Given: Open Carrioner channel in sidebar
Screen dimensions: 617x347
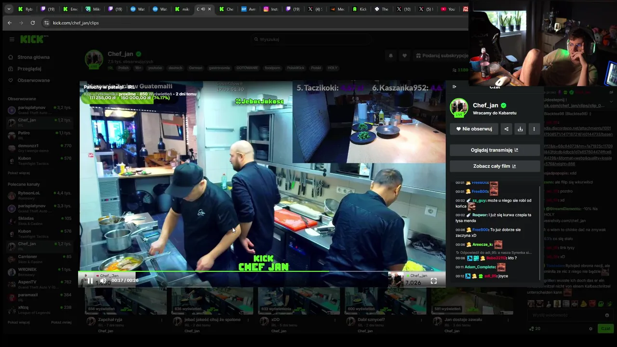Looking at the screenshot, I should click(x=39, y=259).
